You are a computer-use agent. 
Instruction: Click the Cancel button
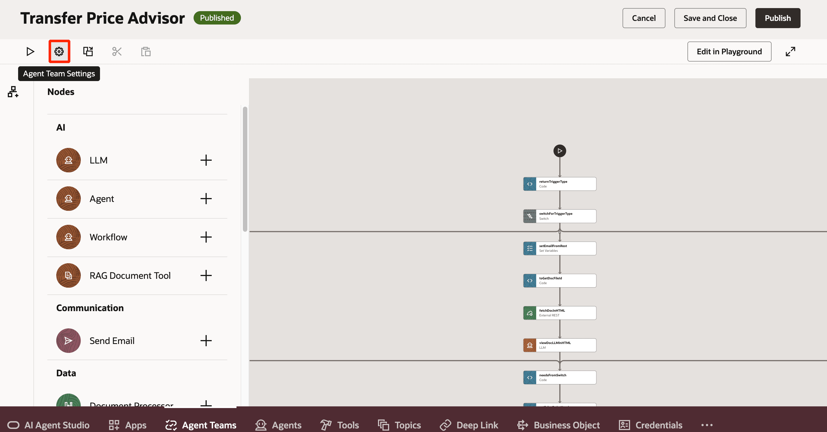(x=644, y=18)
